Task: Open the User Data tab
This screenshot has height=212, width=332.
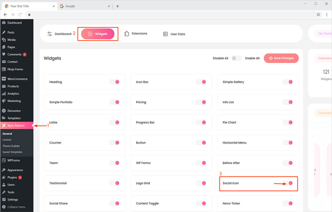Action: point(174,34)
